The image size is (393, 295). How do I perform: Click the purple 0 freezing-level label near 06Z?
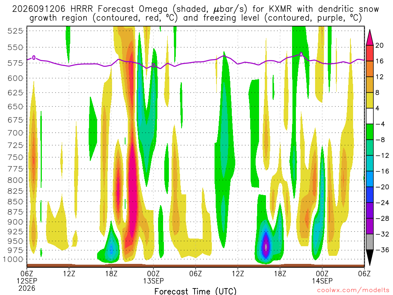tap(34, 58)
